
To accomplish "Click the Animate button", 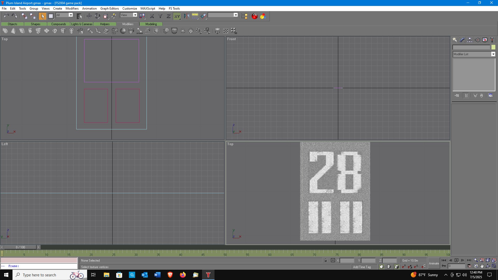I will click(434, 263).
